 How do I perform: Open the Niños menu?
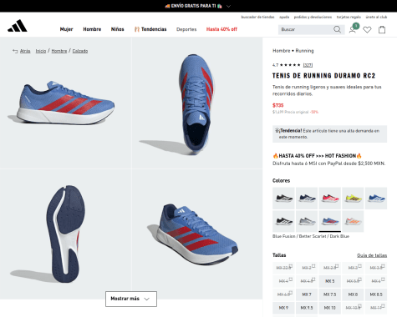(117, 29)
